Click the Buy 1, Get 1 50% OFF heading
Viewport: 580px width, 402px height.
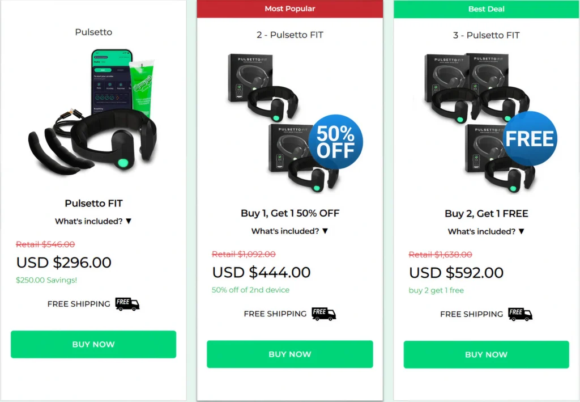290,214
